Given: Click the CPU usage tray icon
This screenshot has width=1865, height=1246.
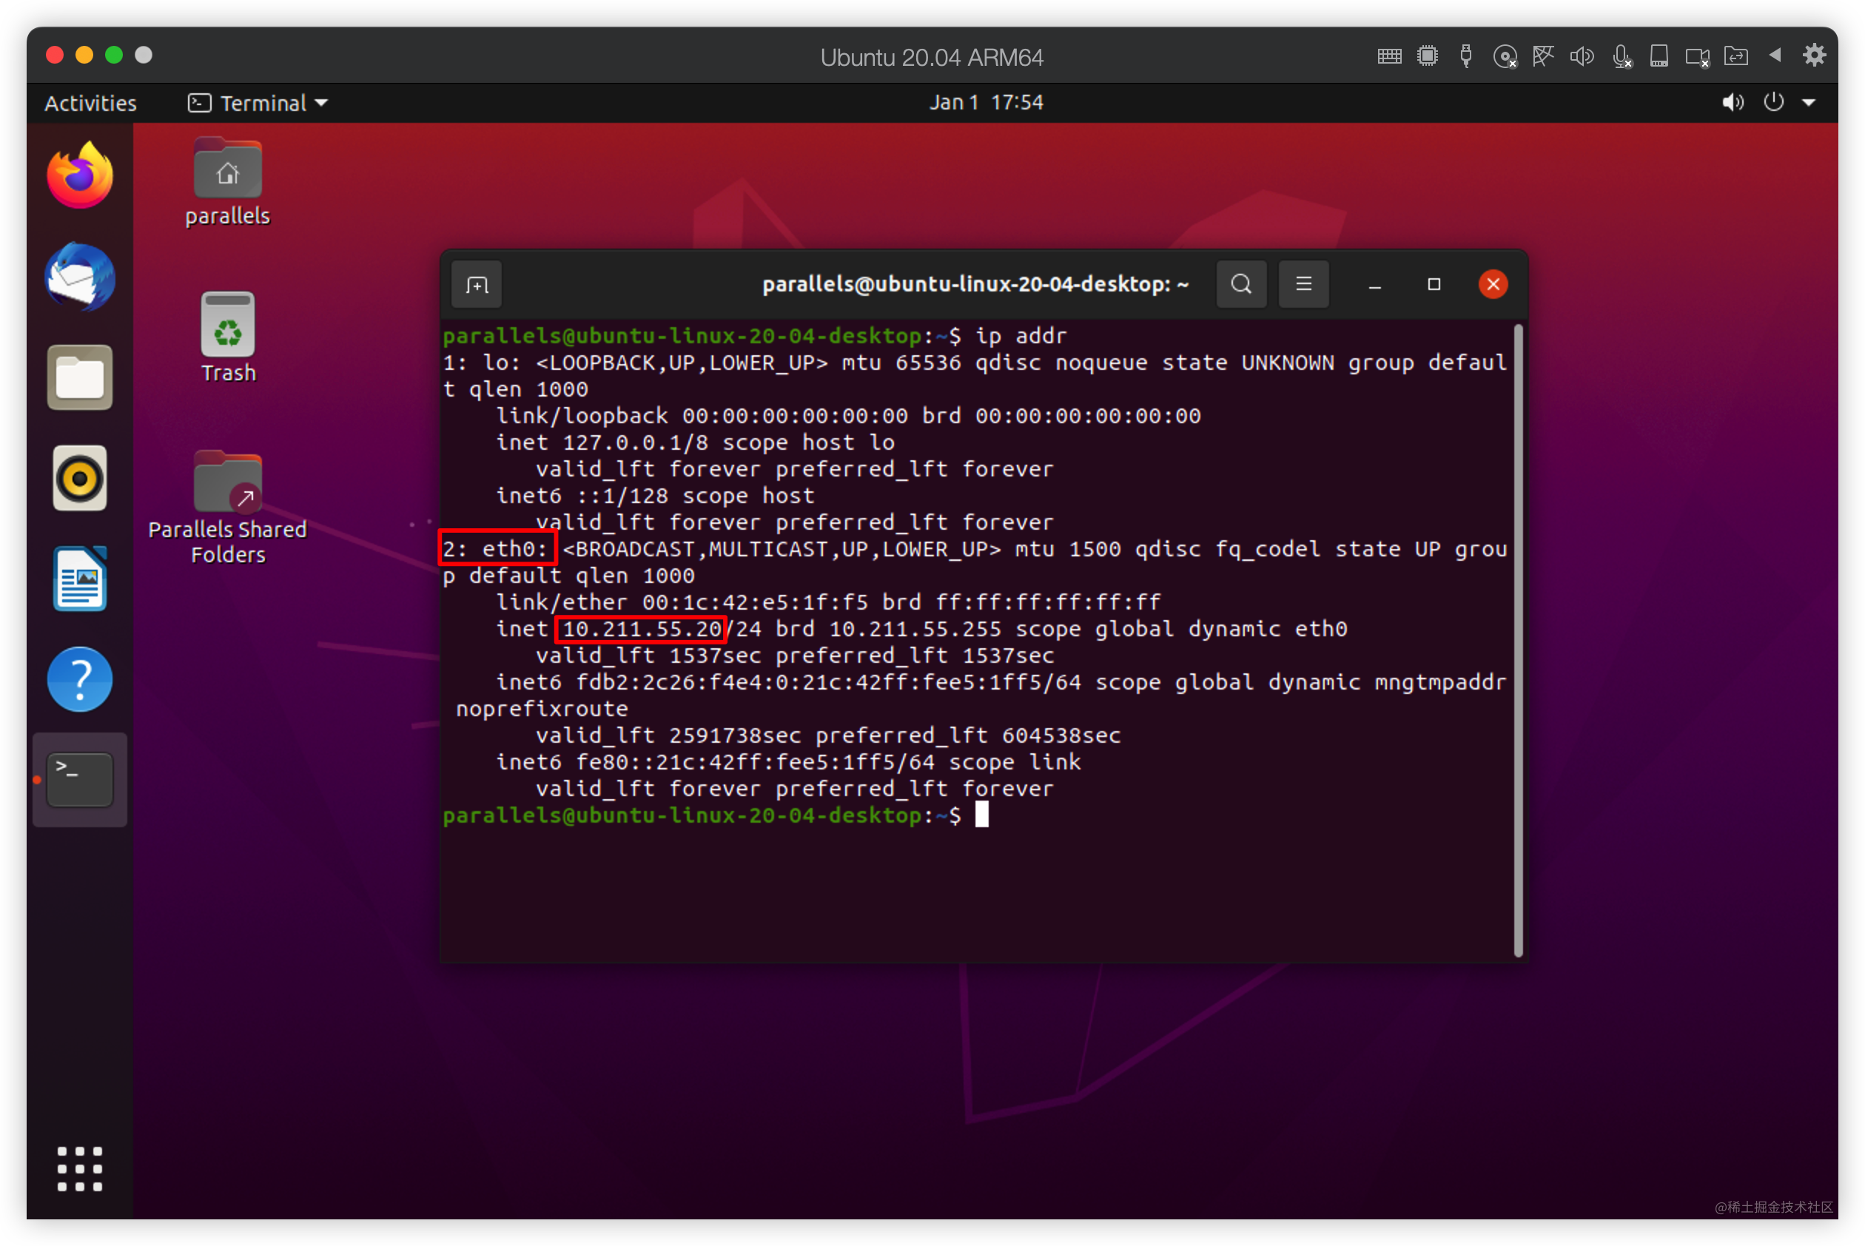Looking at the screenshot, I should 1427,55.
